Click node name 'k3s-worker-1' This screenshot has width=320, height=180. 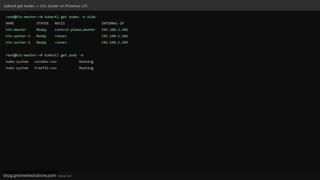click(x=18, y=36)
